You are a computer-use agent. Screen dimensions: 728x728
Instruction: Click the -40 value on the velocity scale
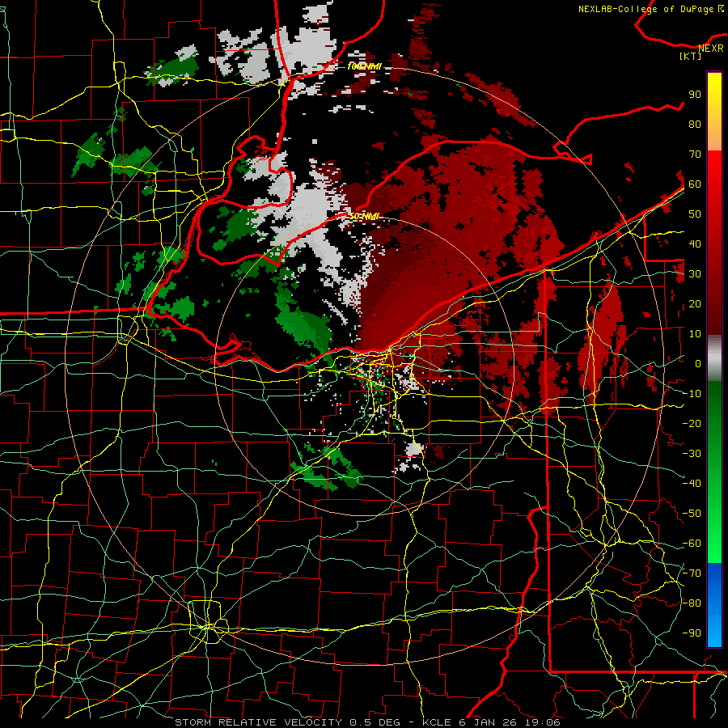click(x=692, y=484)
